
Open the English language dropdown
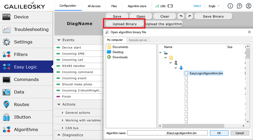pyautogui.click(x=214, y=6)
